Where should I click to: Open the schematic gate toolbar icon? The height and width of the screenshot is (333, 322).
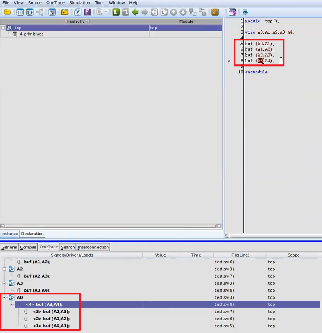[29, 12]
